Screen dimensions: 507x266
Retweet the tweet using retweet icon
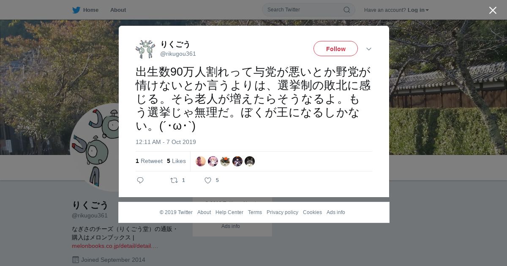coord(174,180)
